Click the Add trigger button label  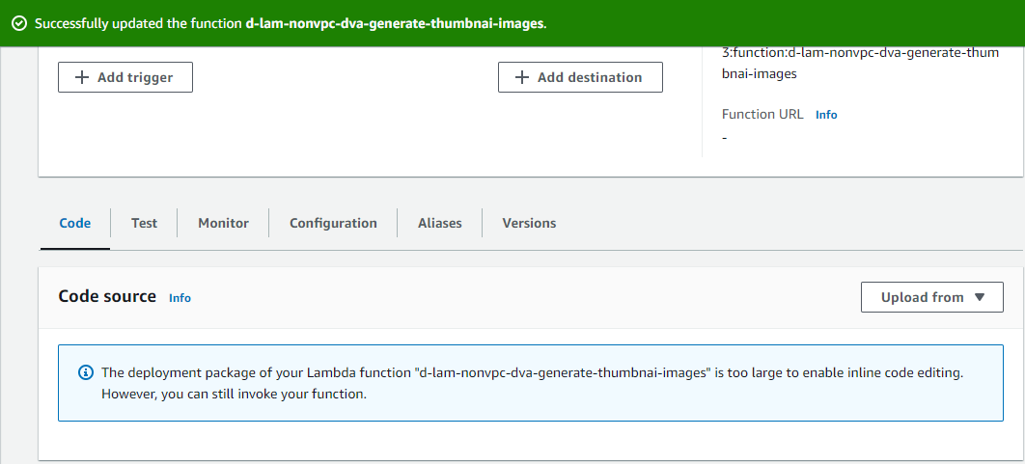pos(136,77)
